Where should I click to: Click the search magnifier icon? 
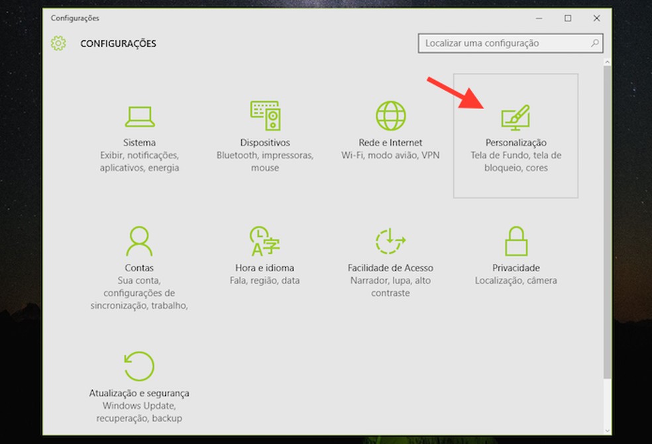point(594,43)
